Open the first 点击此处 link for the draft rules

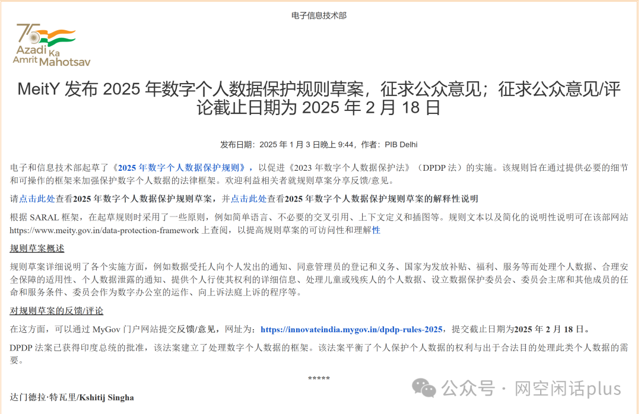pos(37,199)
